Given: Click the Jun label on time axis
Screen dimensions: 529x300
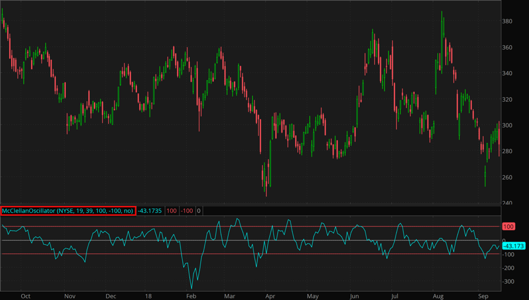Looking at the screenshot, I should tap(354, 296).
